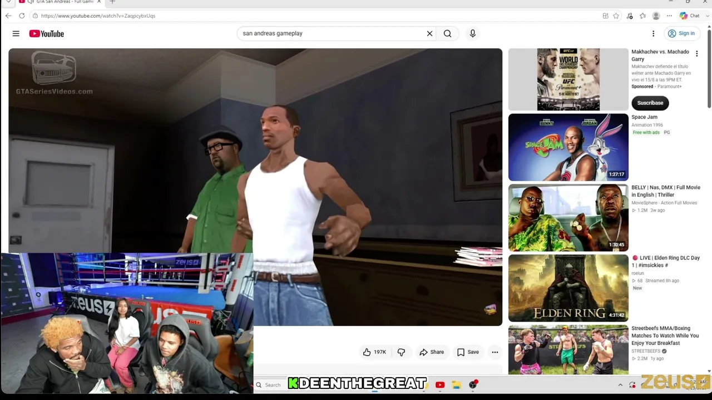Screen dimensions: 712x400
Task: Open the tab list dropdown arrow
Action: (8, 2)
